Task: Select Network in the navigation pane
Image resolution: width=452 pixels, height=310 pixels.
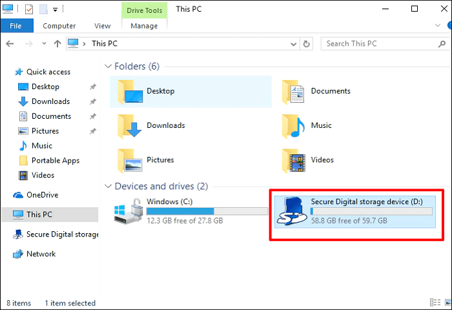Action: coord(41,254)
